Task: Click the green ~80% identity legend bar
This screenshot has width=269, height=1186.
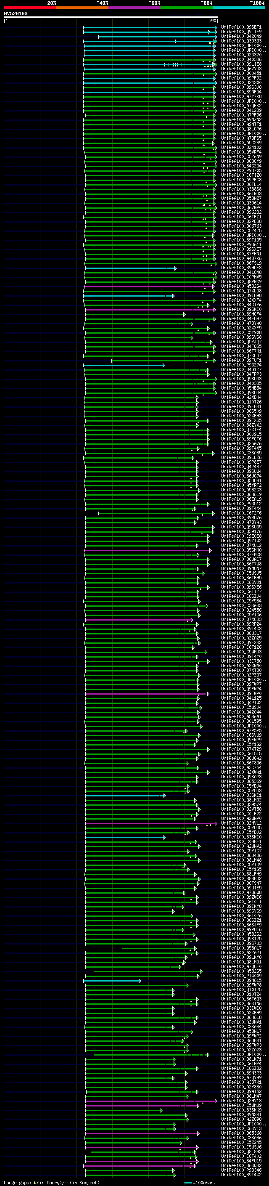Action: click(x=187, y=8)
